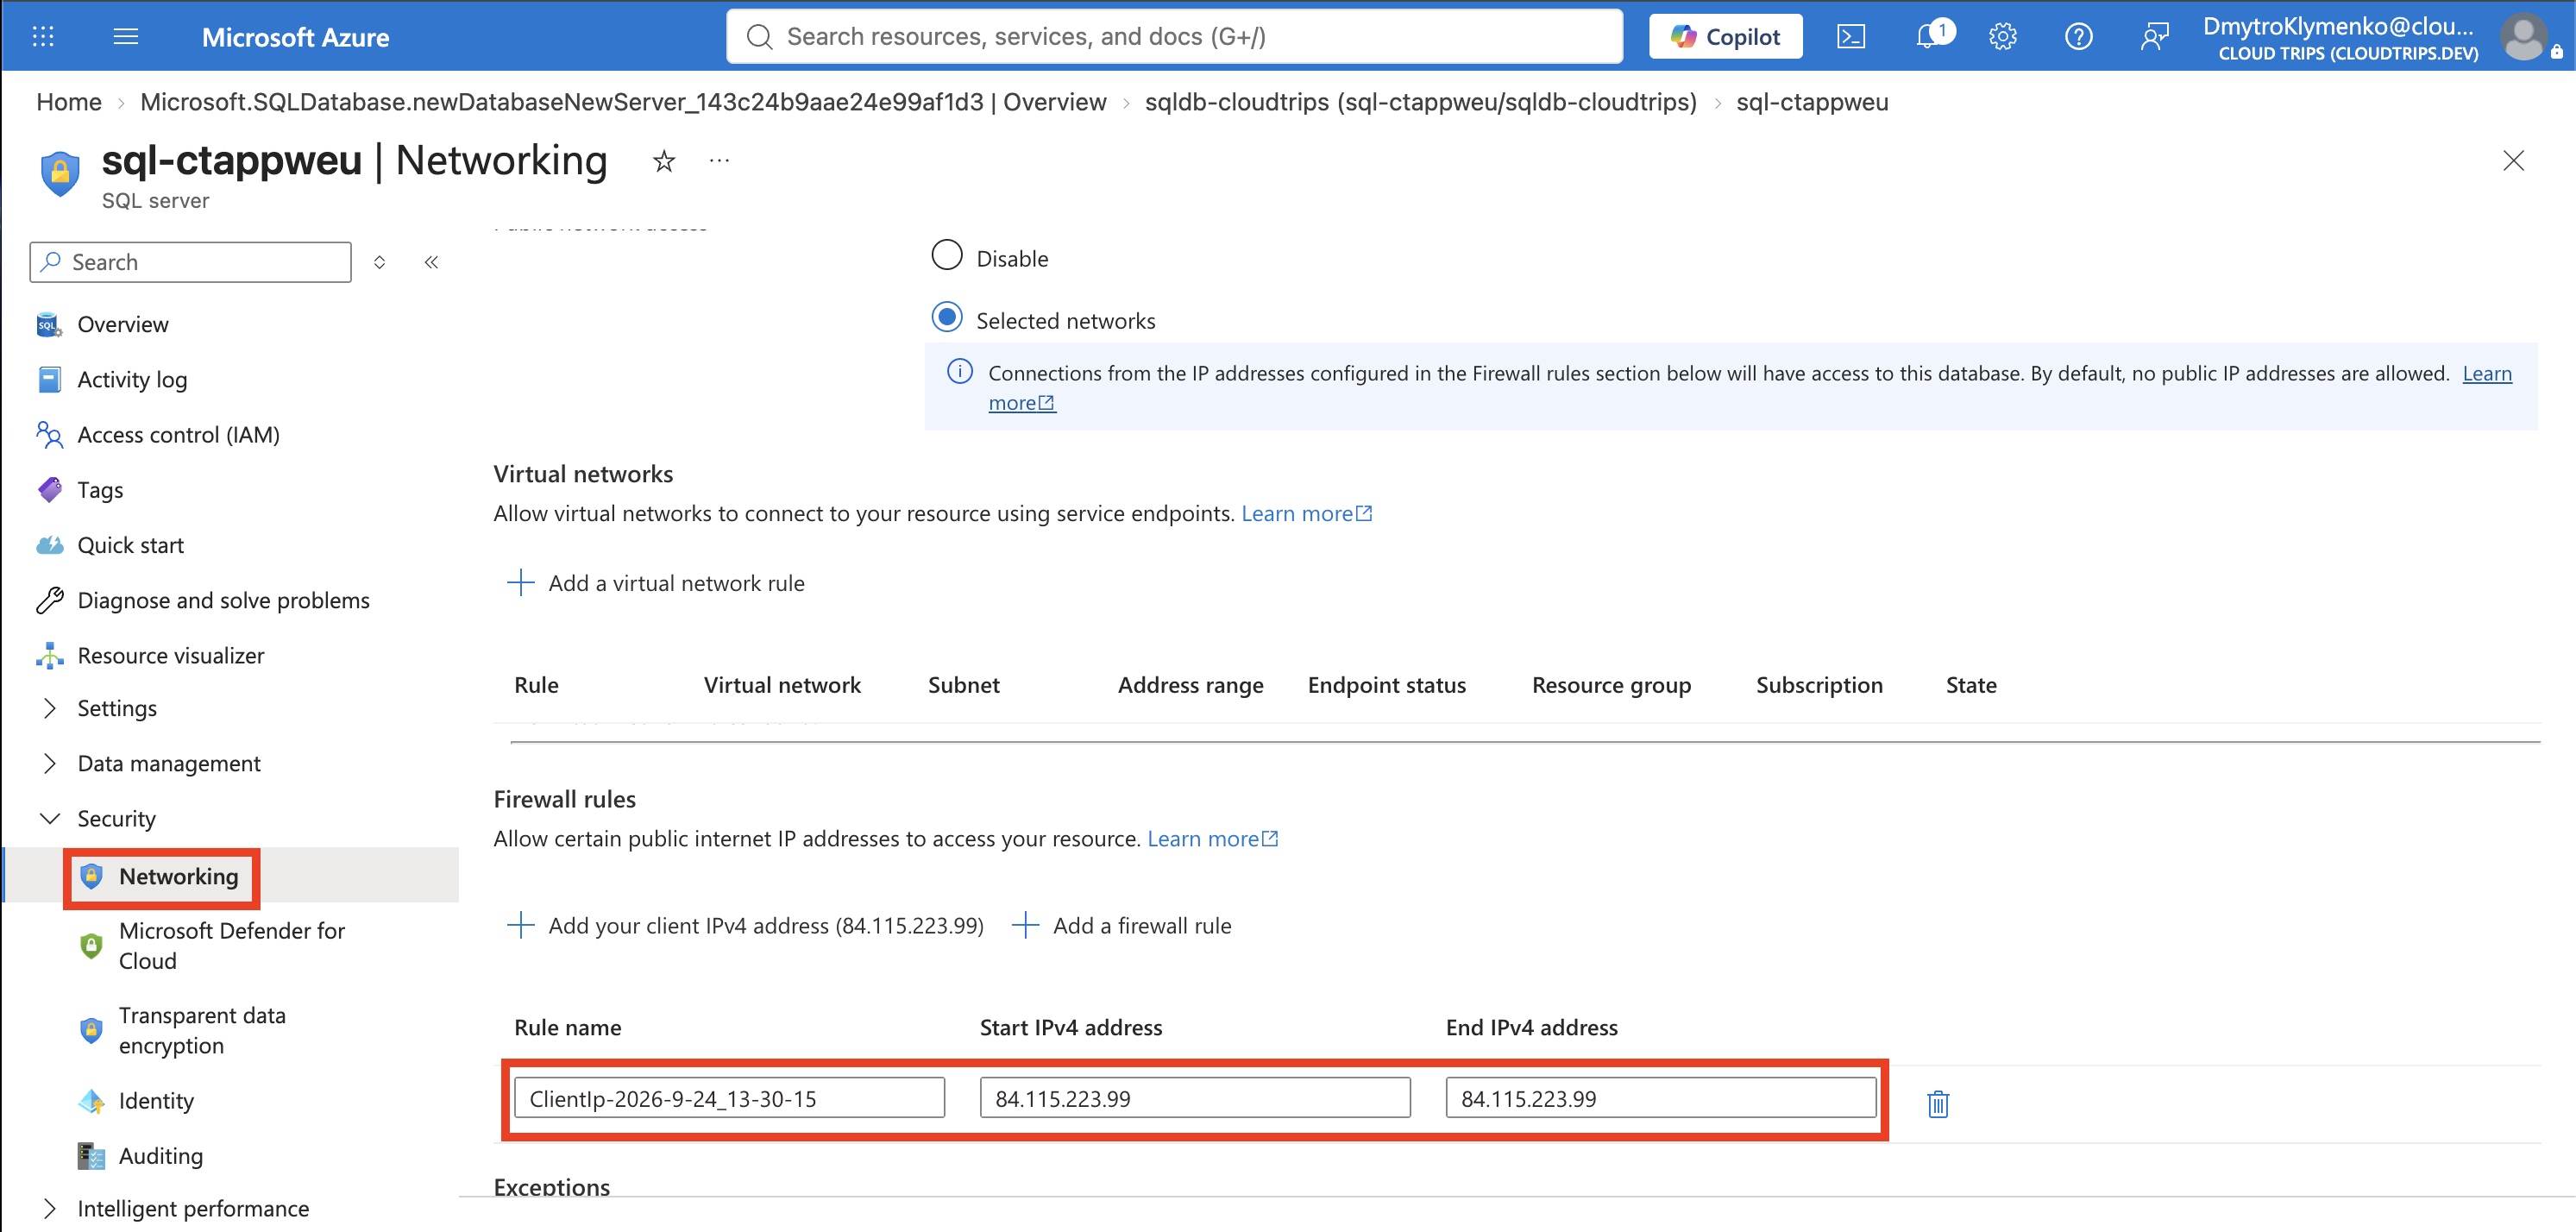2576x1232 pixels.
Task: Click the Activity log icon
Action: pos(49,380)
